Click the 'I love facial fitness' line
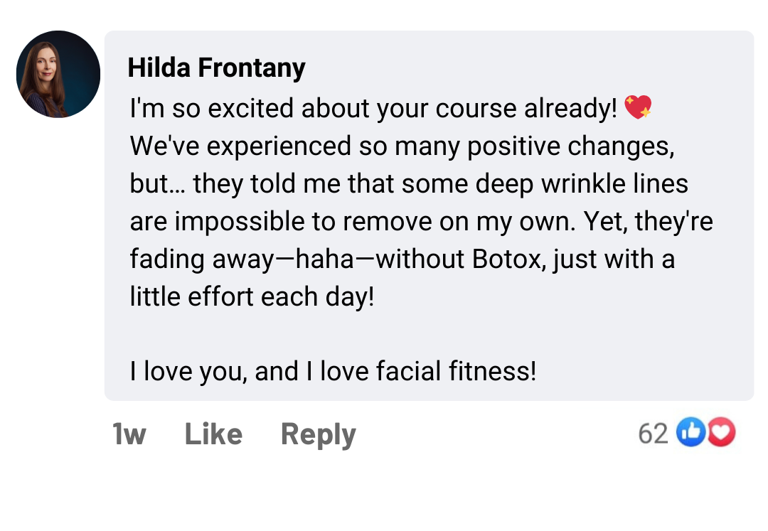The image size is (768, 531). pos(333,371)
